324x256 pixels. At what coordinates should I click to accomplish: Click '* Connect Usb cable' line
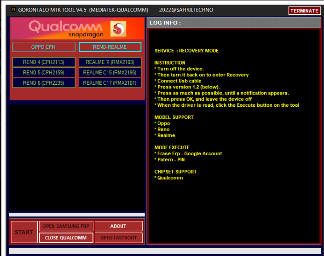pyautogui.click(x=178, y=81)
